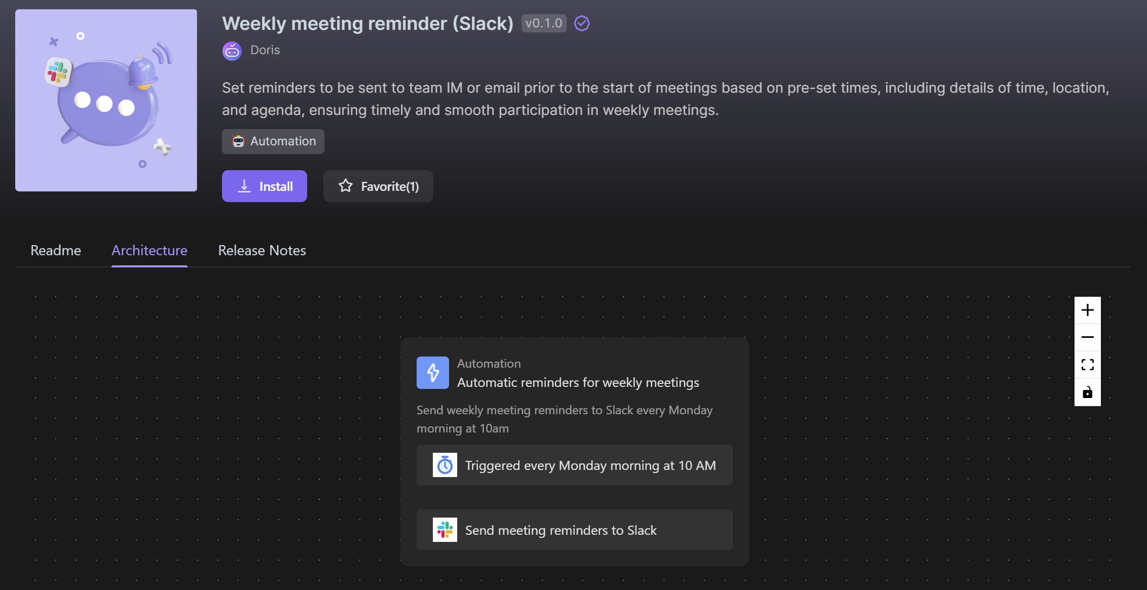Toggle the favorite state for this template
Viewport: 1147px width, 590px height.
point(378,186)
